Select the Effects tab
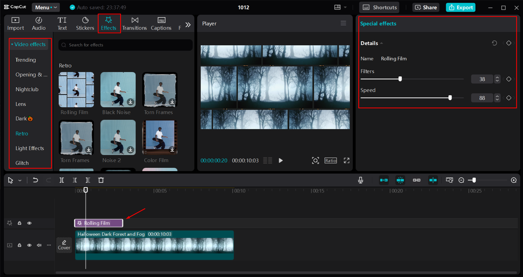Screen dimensions: 523x277 point(109,24)
